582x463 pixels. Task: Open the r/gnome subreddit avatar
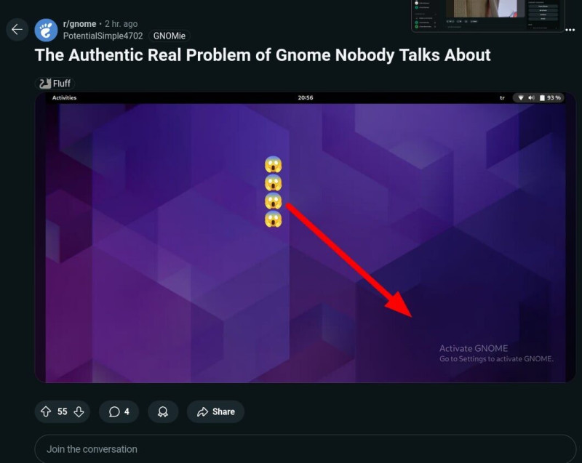pyautogui.click(x=46, y=30)
